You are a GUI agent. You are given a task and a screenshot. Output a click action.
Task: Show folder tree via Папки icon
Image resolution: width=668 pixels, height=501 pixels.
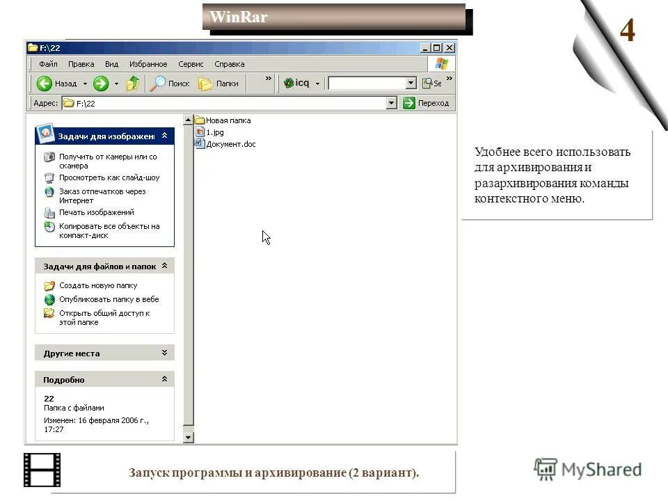[205, 83]
